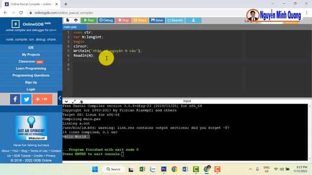312x175 pixels.
Task: Open the FAQ footer link
Action: coord(15,151)
